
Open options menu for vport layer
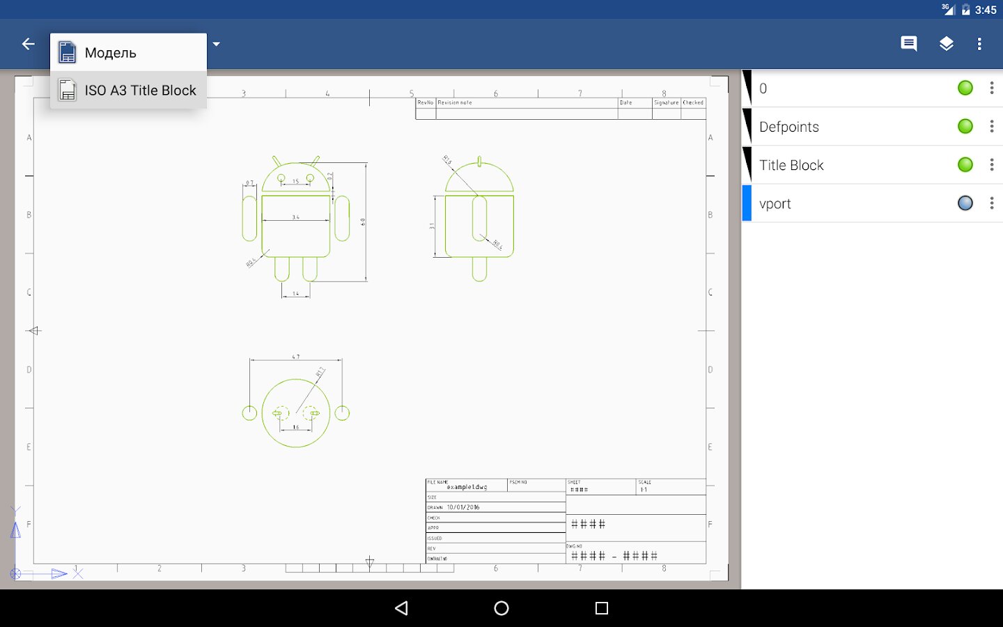click(x=991, y=203)
